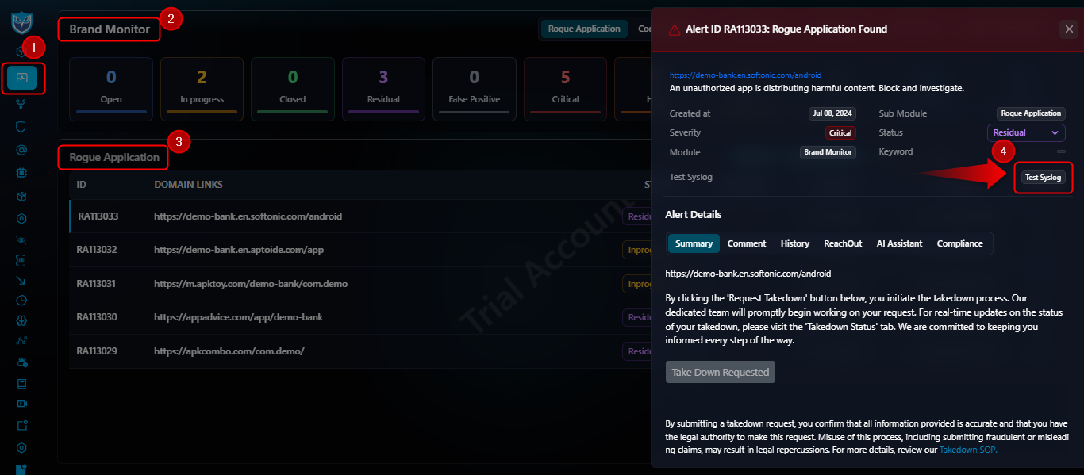This screenshot has height=475, width=1084.
Task: Click the Brand Monitor page heading
Action: (x=110, y=29)
